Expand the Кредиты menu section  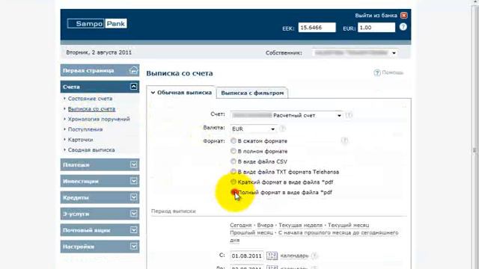(x=133, y=197)
